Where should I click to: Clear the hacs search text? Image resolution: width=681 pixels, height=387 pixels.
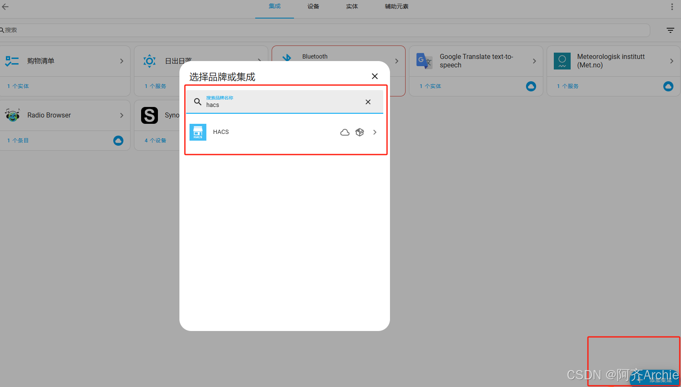click(x=368, y=102)
